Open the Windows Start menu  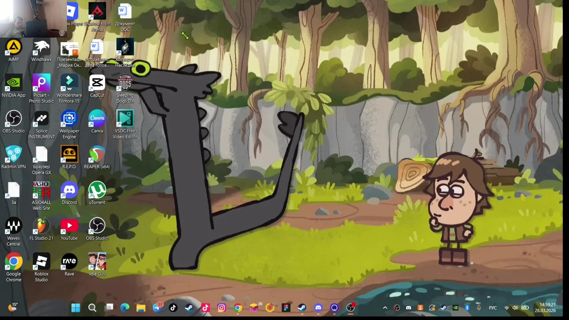[76, 308]
